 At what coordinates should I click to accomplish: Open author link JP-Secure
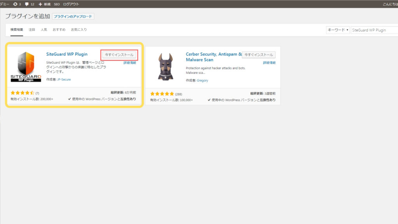coord(64,79)
